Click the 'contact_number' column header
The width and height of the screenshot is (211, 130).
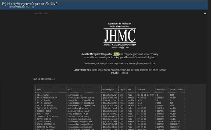pos(177,89)
